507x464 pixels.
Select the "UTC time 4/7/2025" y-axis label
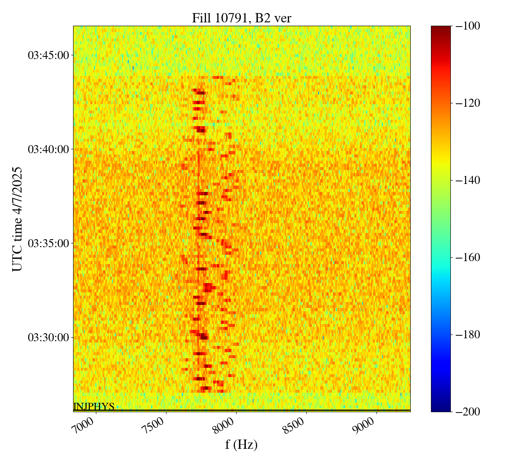click(17, 219)
